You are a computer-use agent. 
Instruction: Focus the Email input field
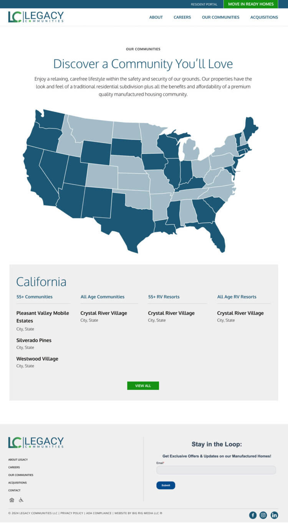[216, 470]
